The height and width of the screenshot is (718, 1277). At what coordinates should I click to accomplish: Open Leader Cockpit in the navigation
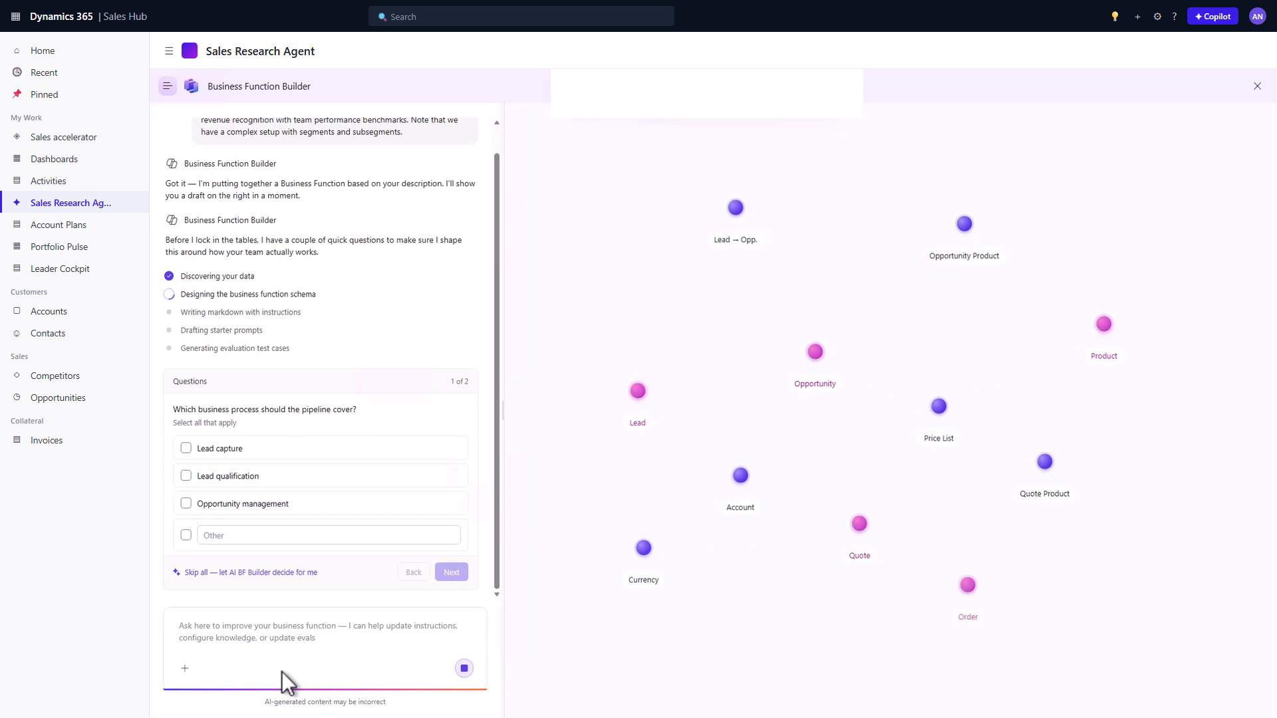(x=74, y=269)
